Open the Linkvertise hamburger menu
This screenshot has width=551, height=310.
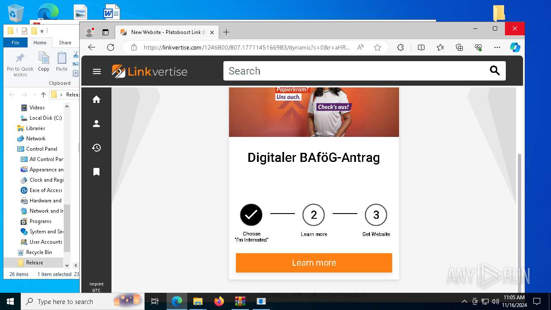click(x=97, y=71)
